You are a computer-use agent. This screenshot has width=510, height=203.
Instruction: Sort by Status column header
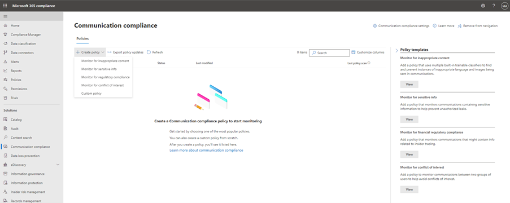click(162, 63)
